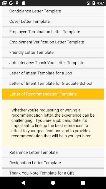Open Letter of Intent for Graduate School
This screenshot has height=189, width=106.
(53, 84)
